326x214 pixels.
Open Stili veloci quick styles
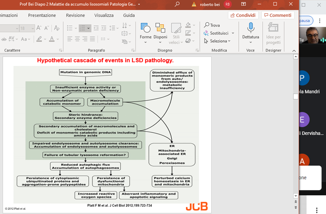(176, 34)
